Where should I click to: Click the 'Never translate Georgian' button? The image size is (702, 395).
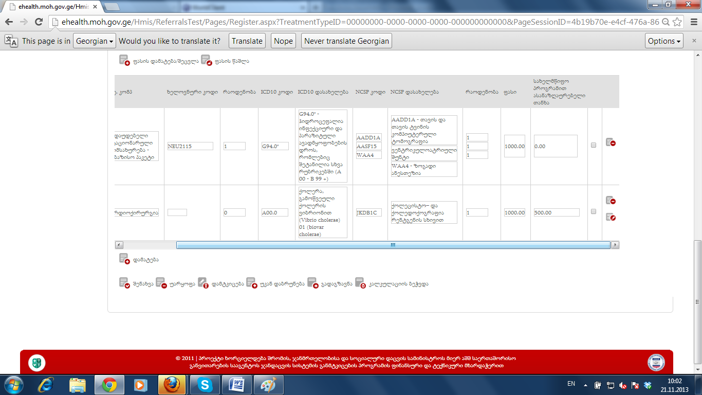(346, 41)
